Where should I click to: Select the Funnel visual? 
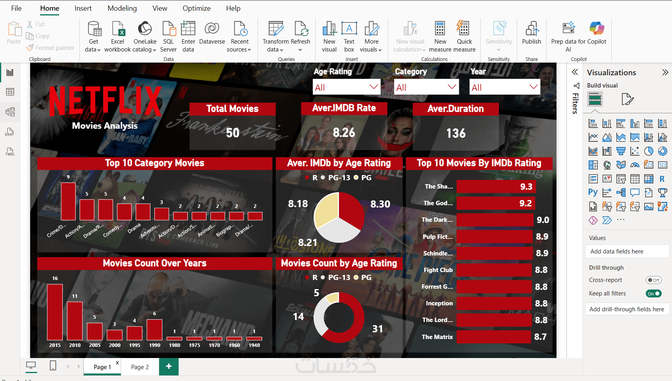pos(621,151)
